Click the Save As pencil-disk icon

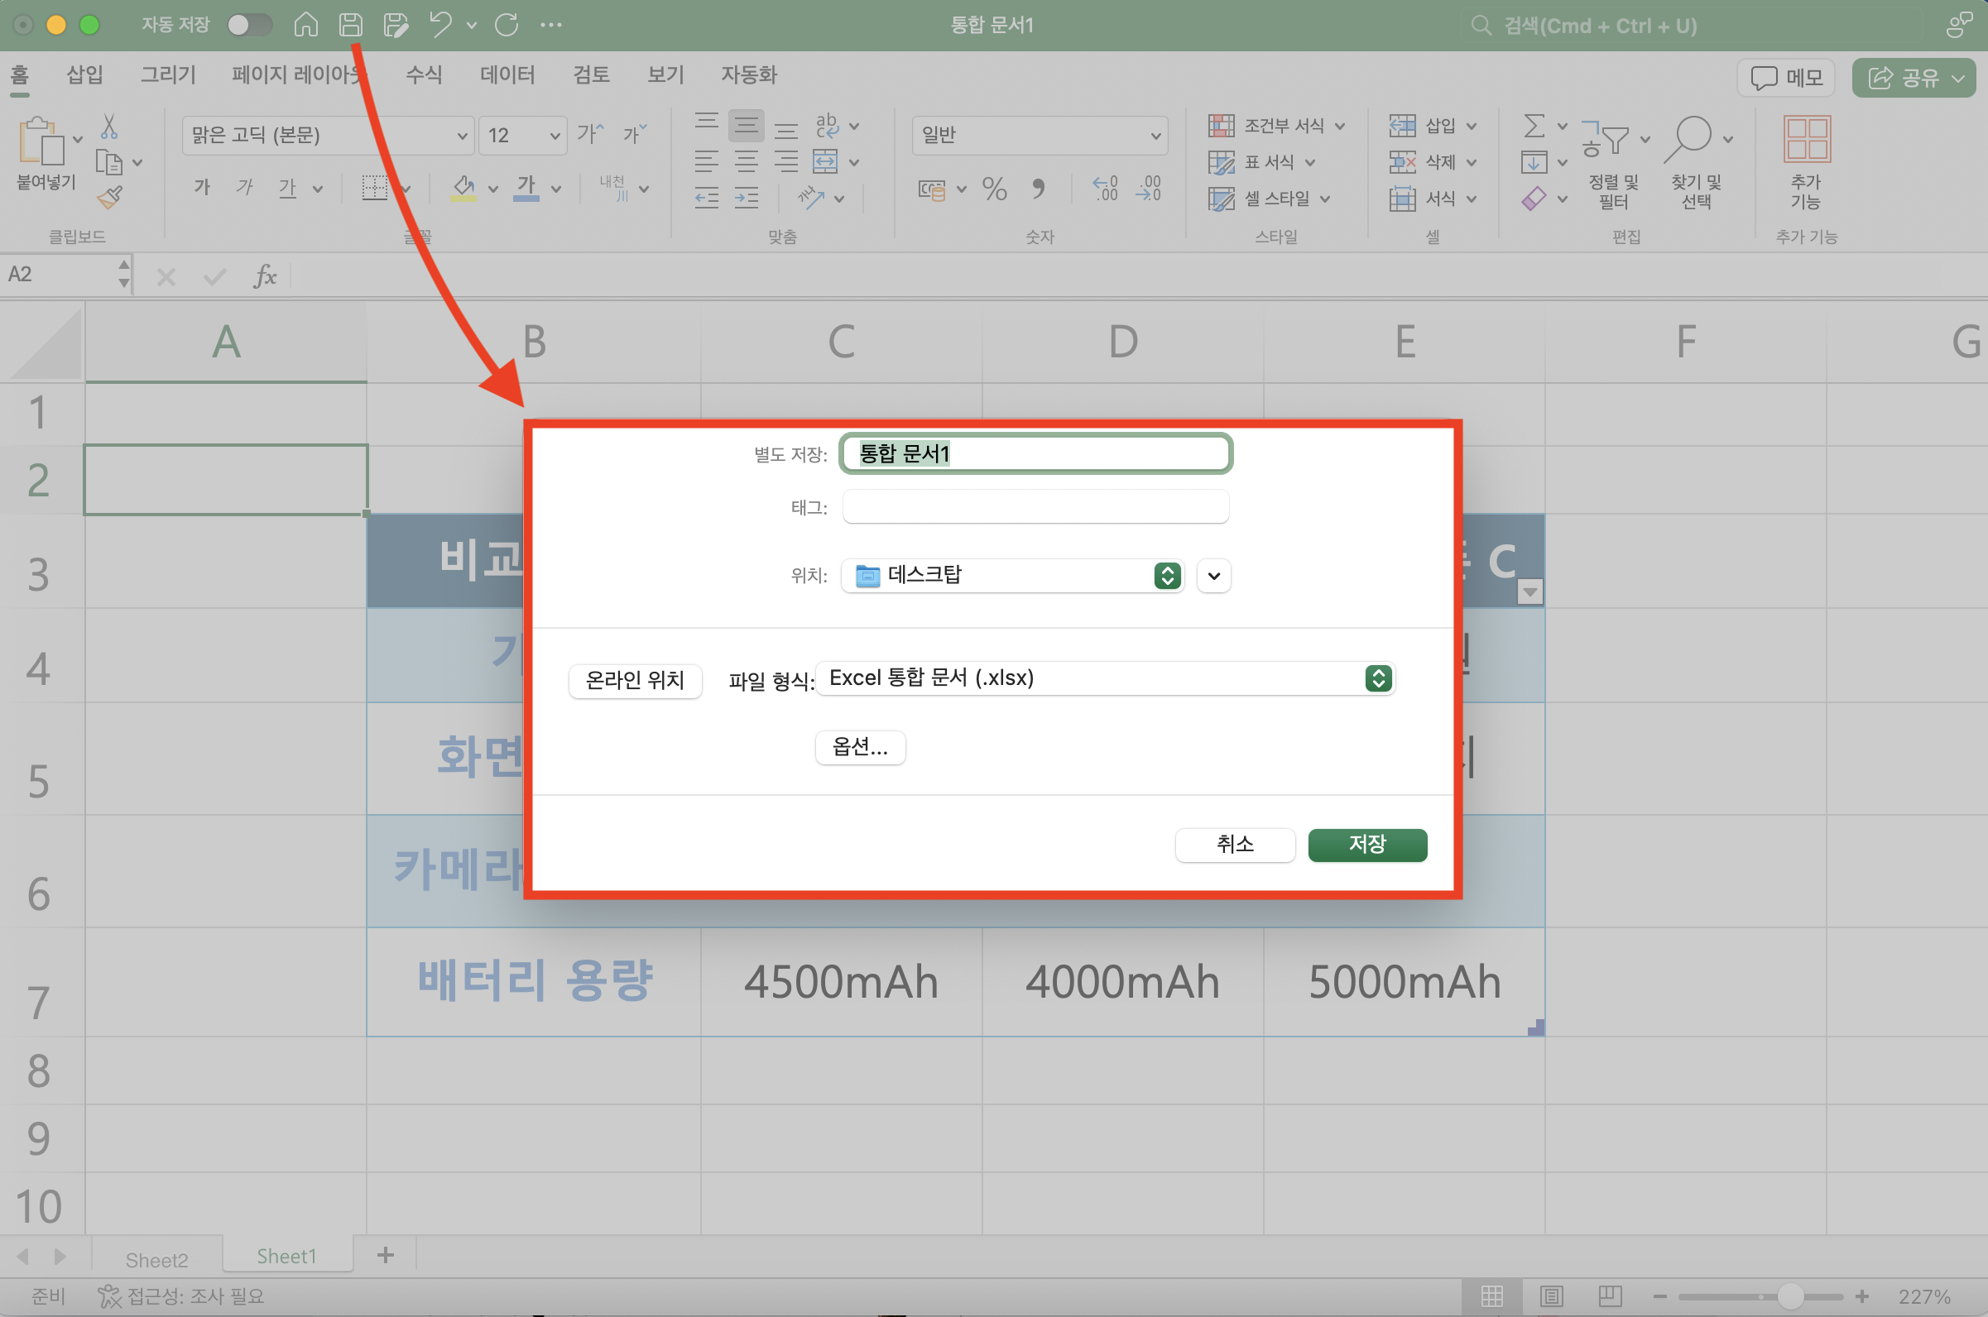pos(395,24)
